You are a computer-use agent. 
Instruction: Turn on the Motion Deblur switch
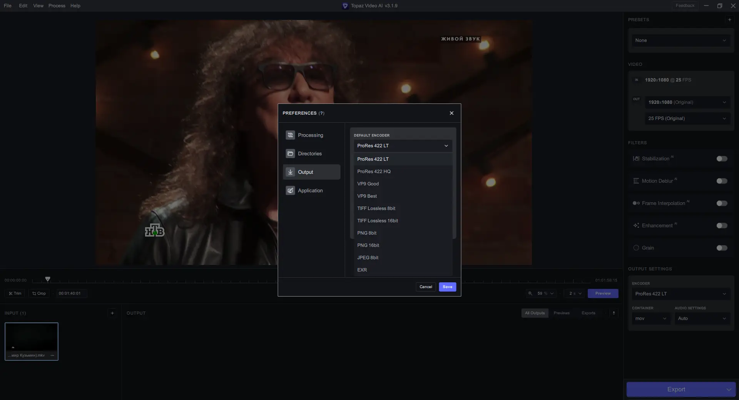click(x=722, y=181)
